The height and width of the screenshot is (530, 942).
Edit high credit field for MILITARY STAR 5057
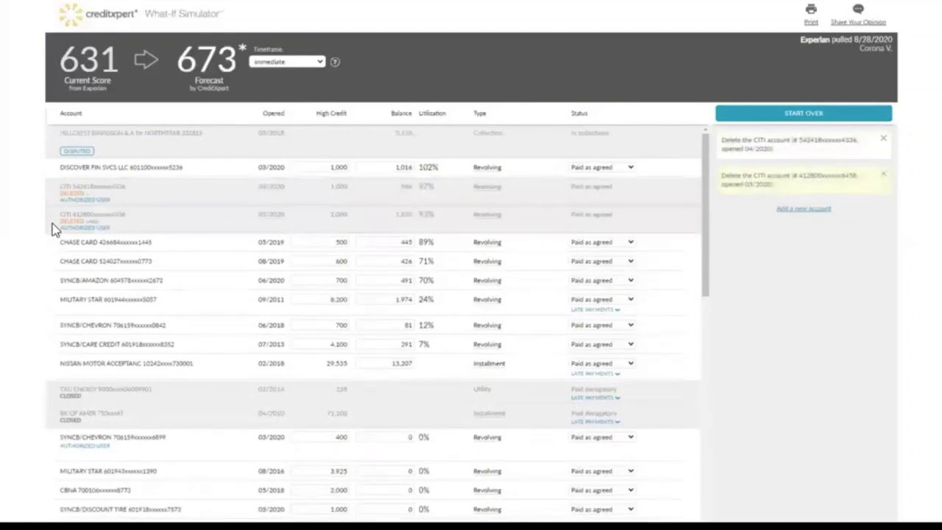322,300
